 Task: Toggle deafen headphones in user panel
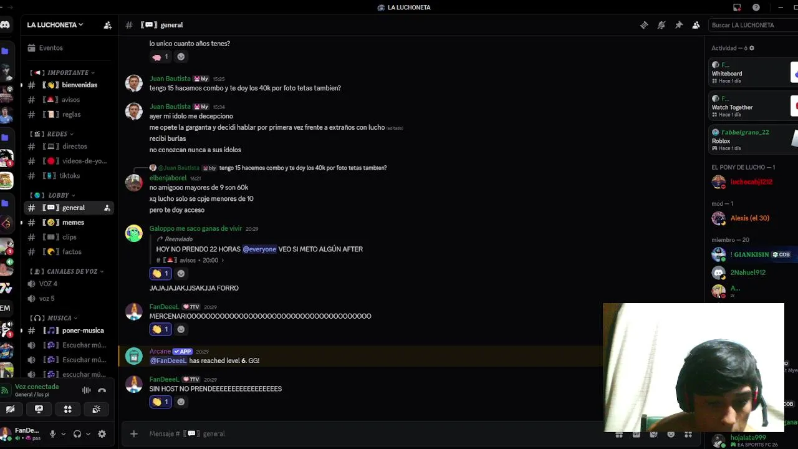click(77, 434)
